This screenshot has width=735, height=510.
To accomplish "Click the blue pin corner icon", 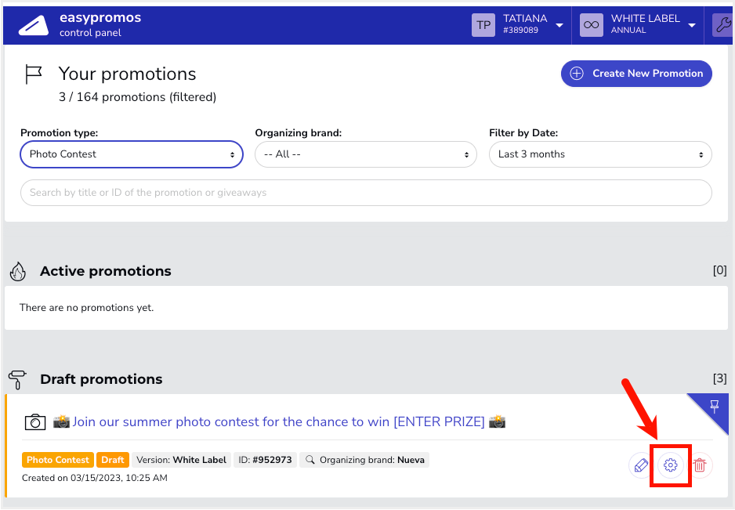I will [x=714, y=407].
